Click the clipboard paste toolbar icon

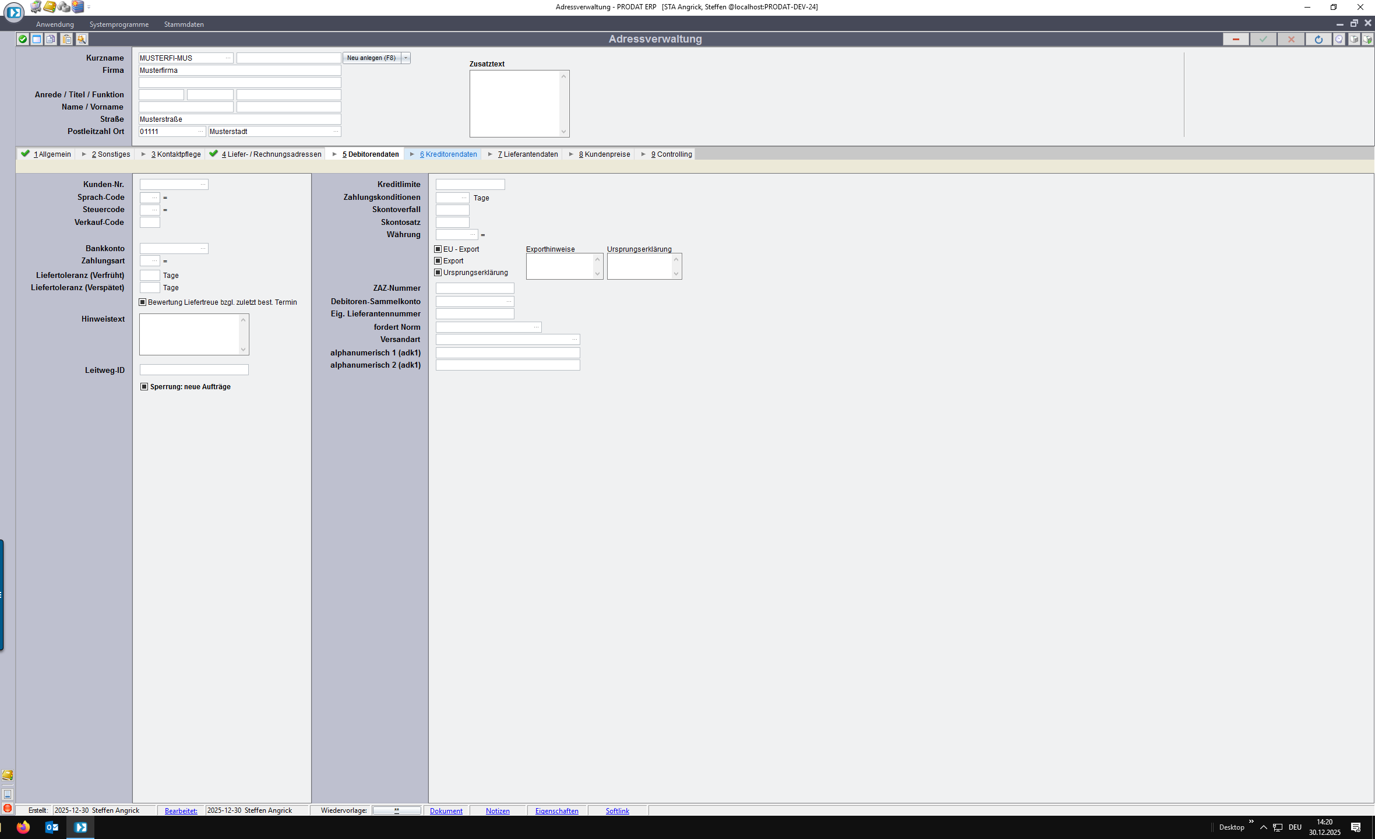[x=67, y=39]
